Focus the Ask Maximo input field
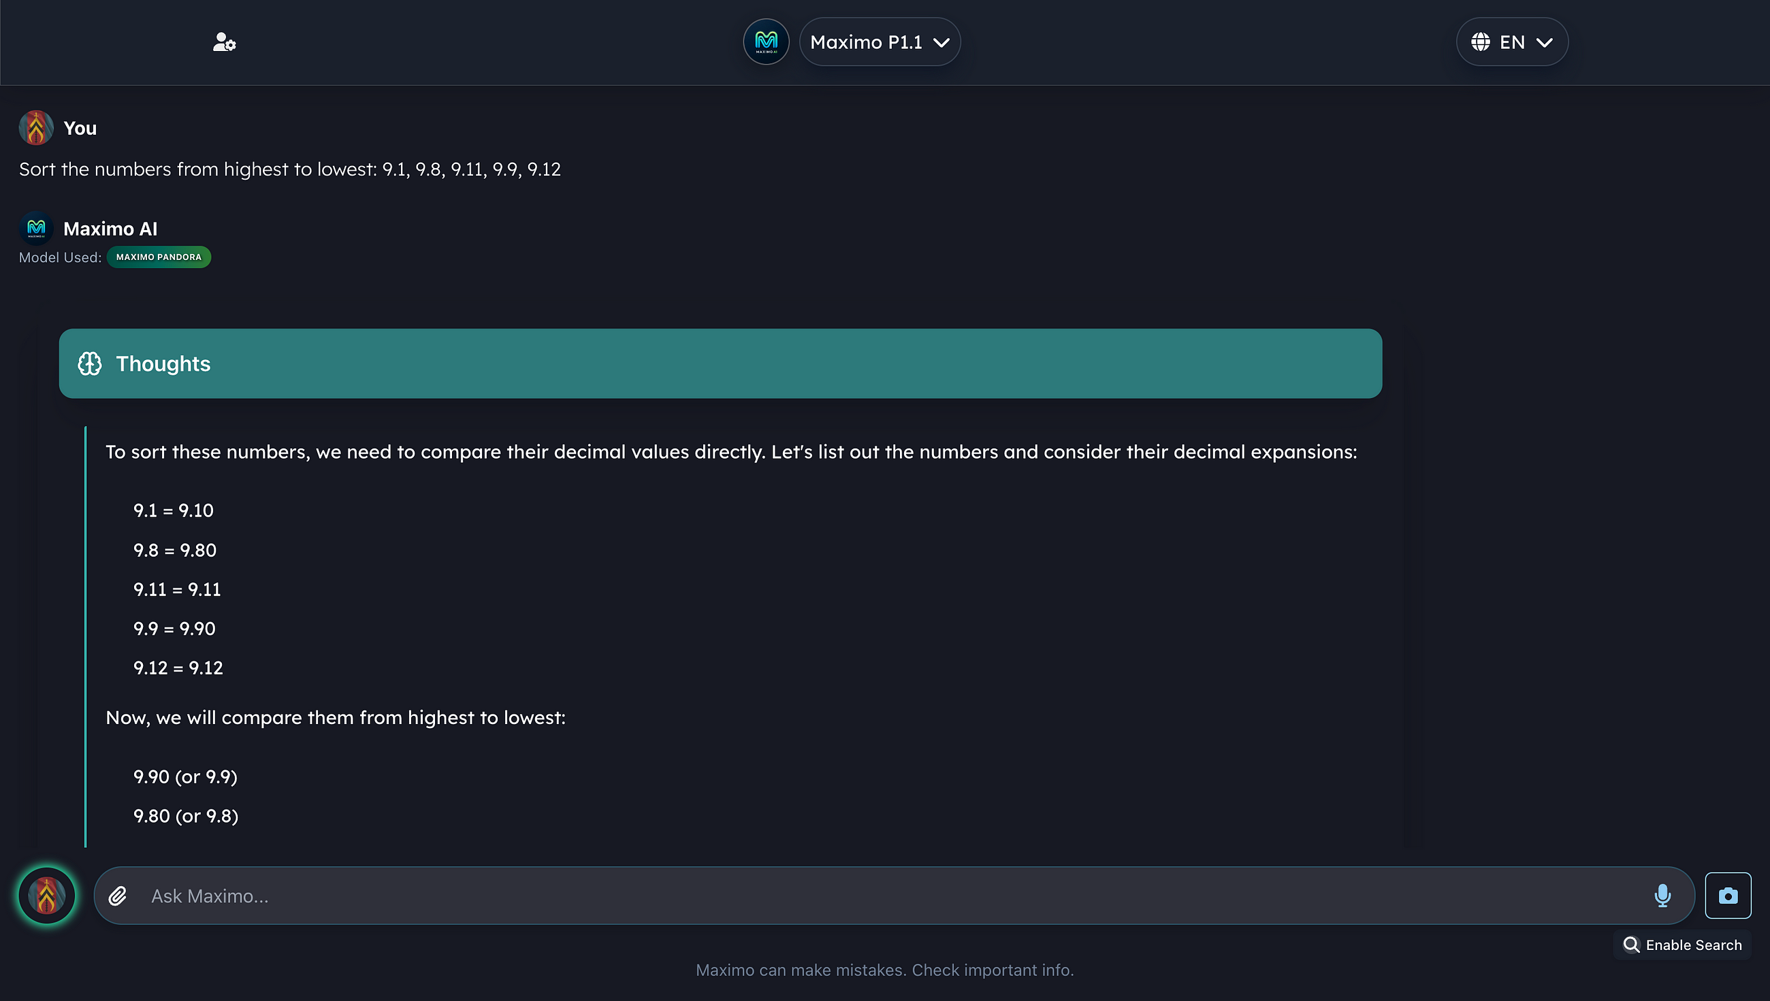1770x1001 pixels. pyautogui.click(x=894, y=896)
